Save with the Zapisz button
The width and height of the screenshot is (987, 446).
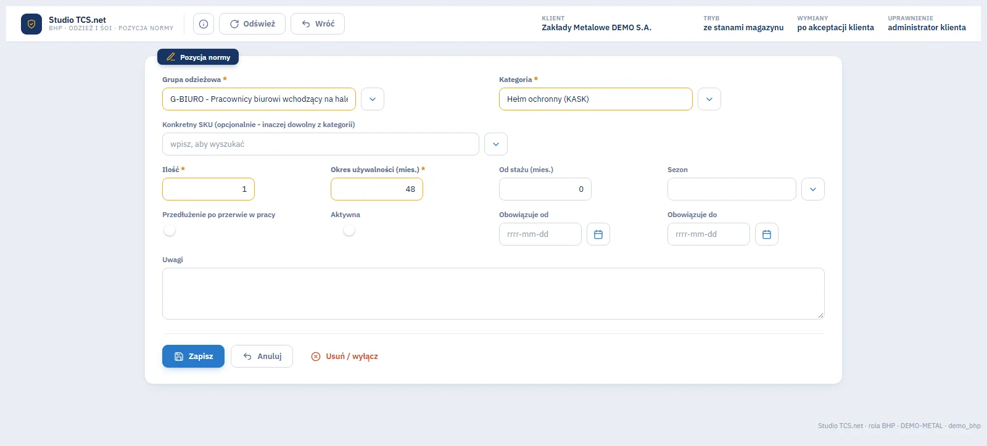[x=193, y=357]
